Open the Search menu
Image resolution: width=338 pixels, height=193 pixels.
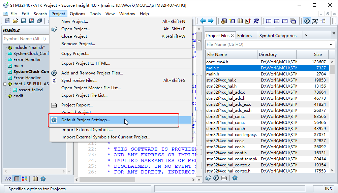point(40,13)
